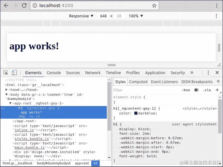Click the Styles pane vertical scrollbar thumb
Image resolution: width=223 pixels, height=167 pixels.
[220, 116]
